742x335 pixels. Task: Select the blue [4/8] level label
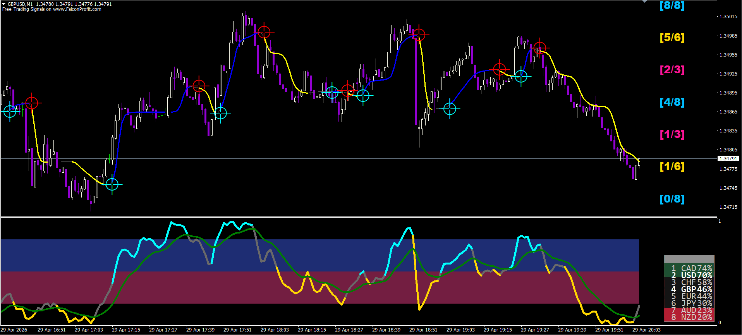[672, 102]
